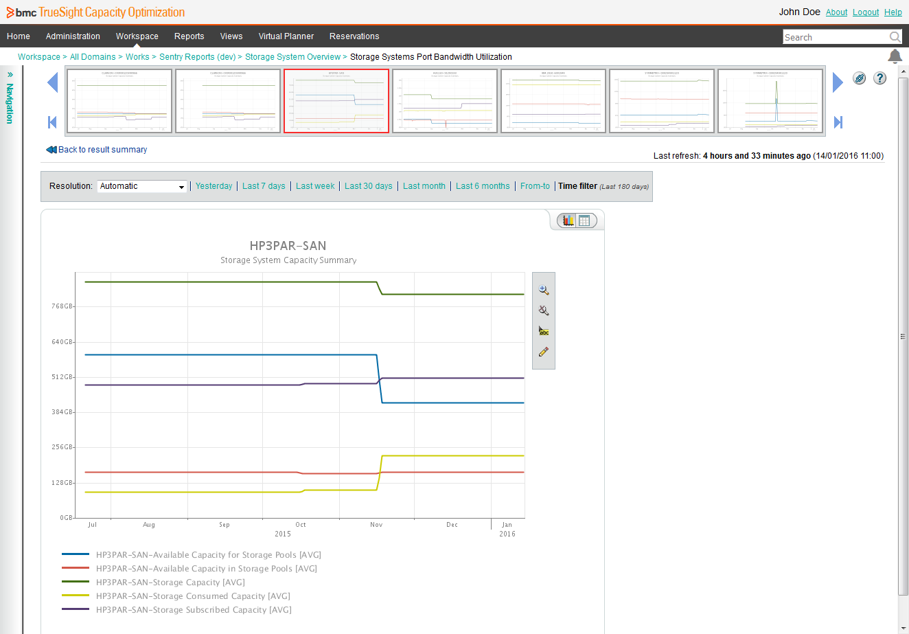Click purple Storage Subscribed Capacity legend

176,610
